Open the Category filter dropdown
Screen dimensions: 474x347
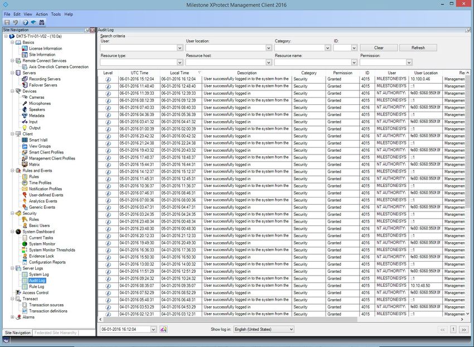click(328, 48)
